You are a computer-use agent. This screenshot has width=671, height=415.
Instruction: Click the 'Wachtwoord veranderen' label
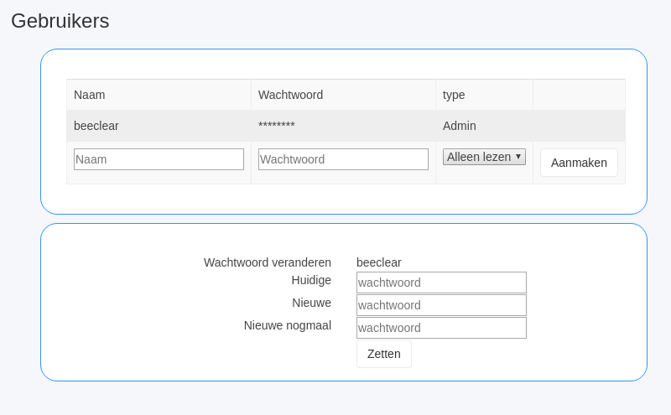(268, 262)
